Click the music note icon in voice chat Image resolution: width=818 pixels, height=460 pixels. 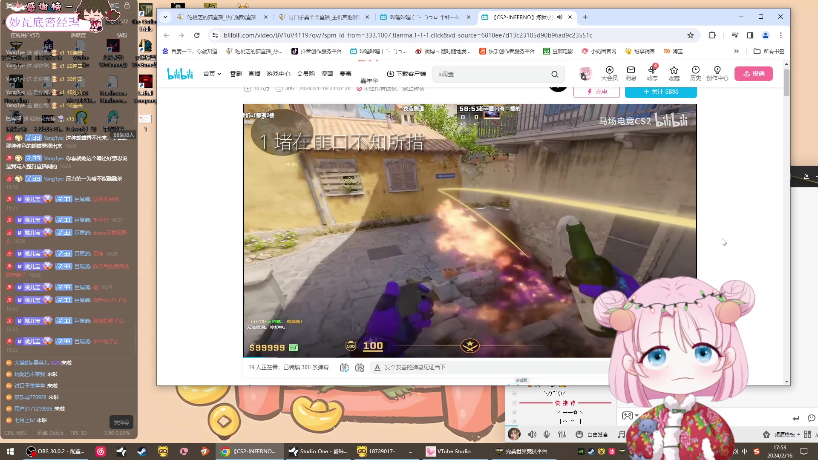point(622,434)
